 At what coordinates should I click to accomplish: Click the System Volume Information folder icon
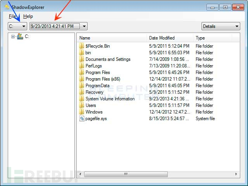[x=82, y=99]
